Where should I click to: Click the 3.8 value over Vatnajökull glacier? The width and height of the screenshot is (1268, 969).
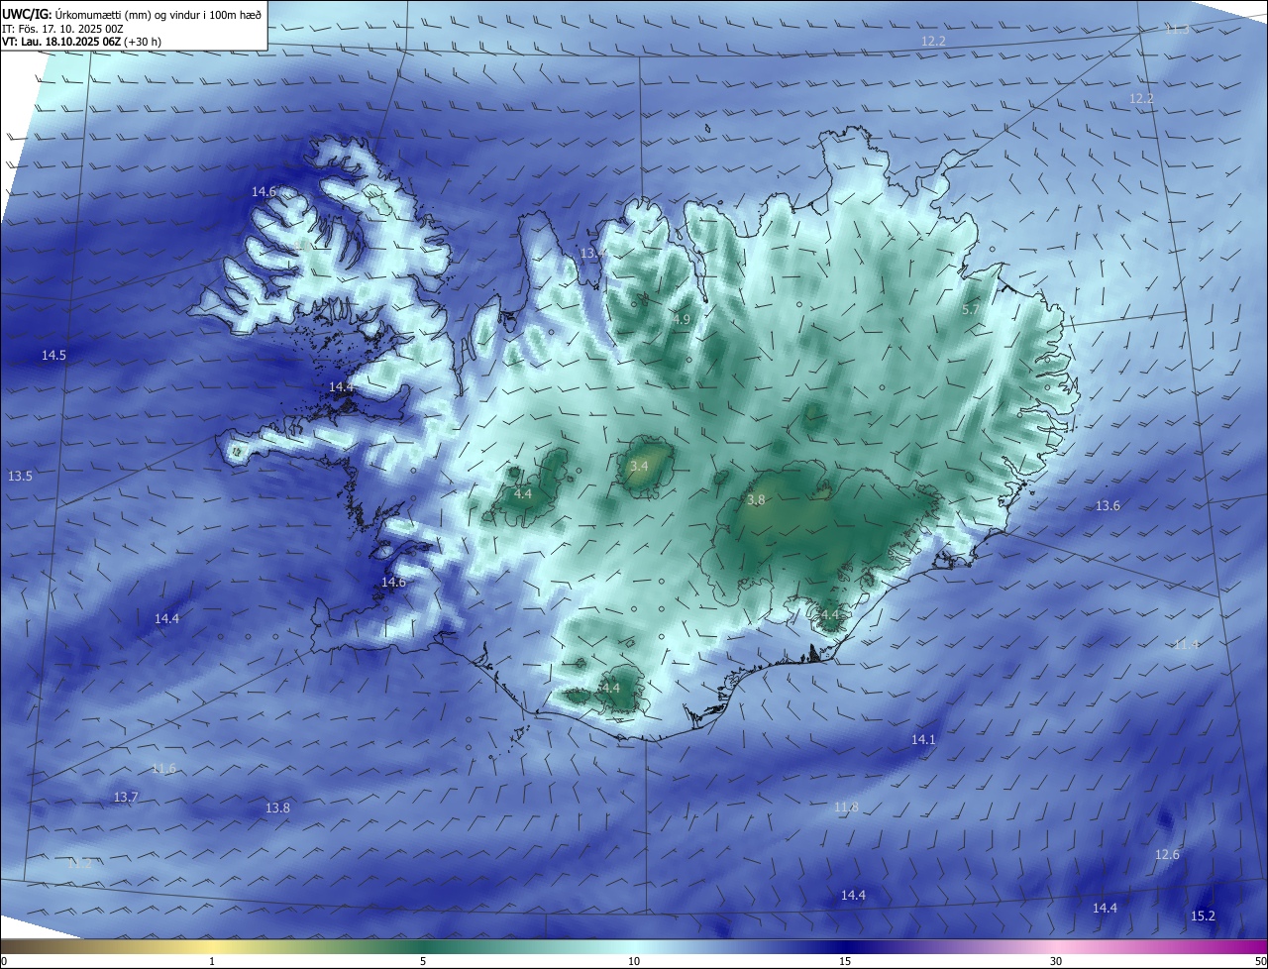point(756,501)
